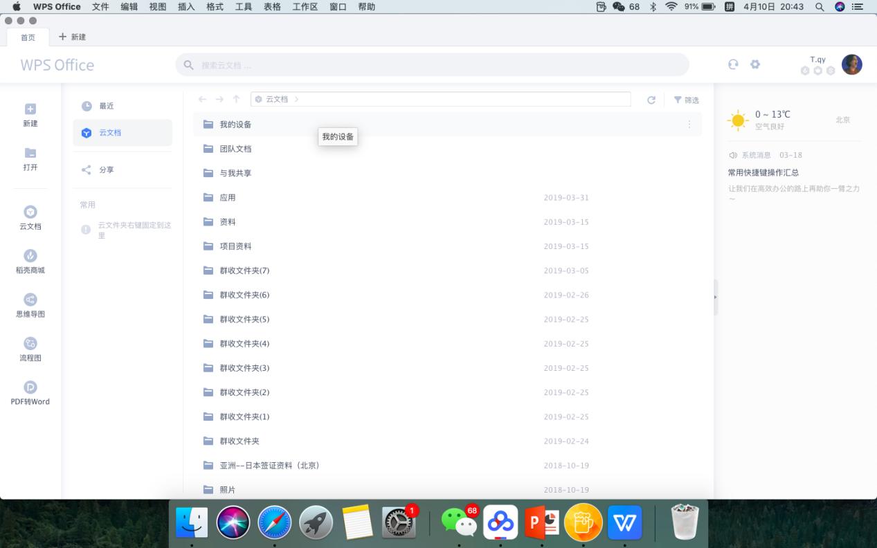Image resolution: width=877 pixels, height=548 pixels.
Task: Click 分享 in the left panel
Action: [x=107, y=170]
